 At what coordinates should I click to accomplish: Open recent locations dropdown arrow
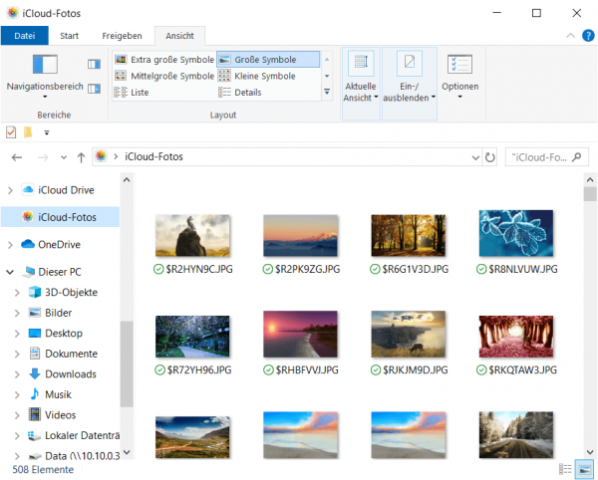(64, 157)
